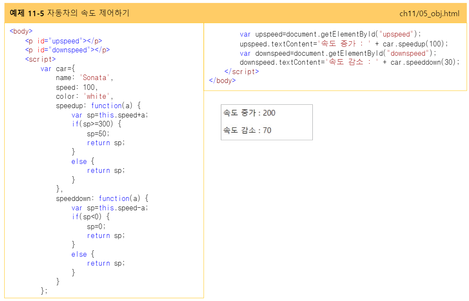This screenshot has width=469, height=301.
Task: Click the color: 'white' line
Action: click(85, 96)
